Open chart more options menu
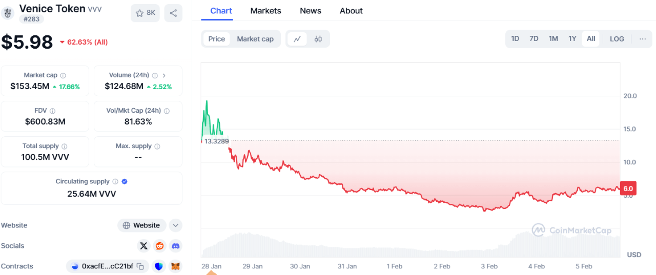 (643, 39)
